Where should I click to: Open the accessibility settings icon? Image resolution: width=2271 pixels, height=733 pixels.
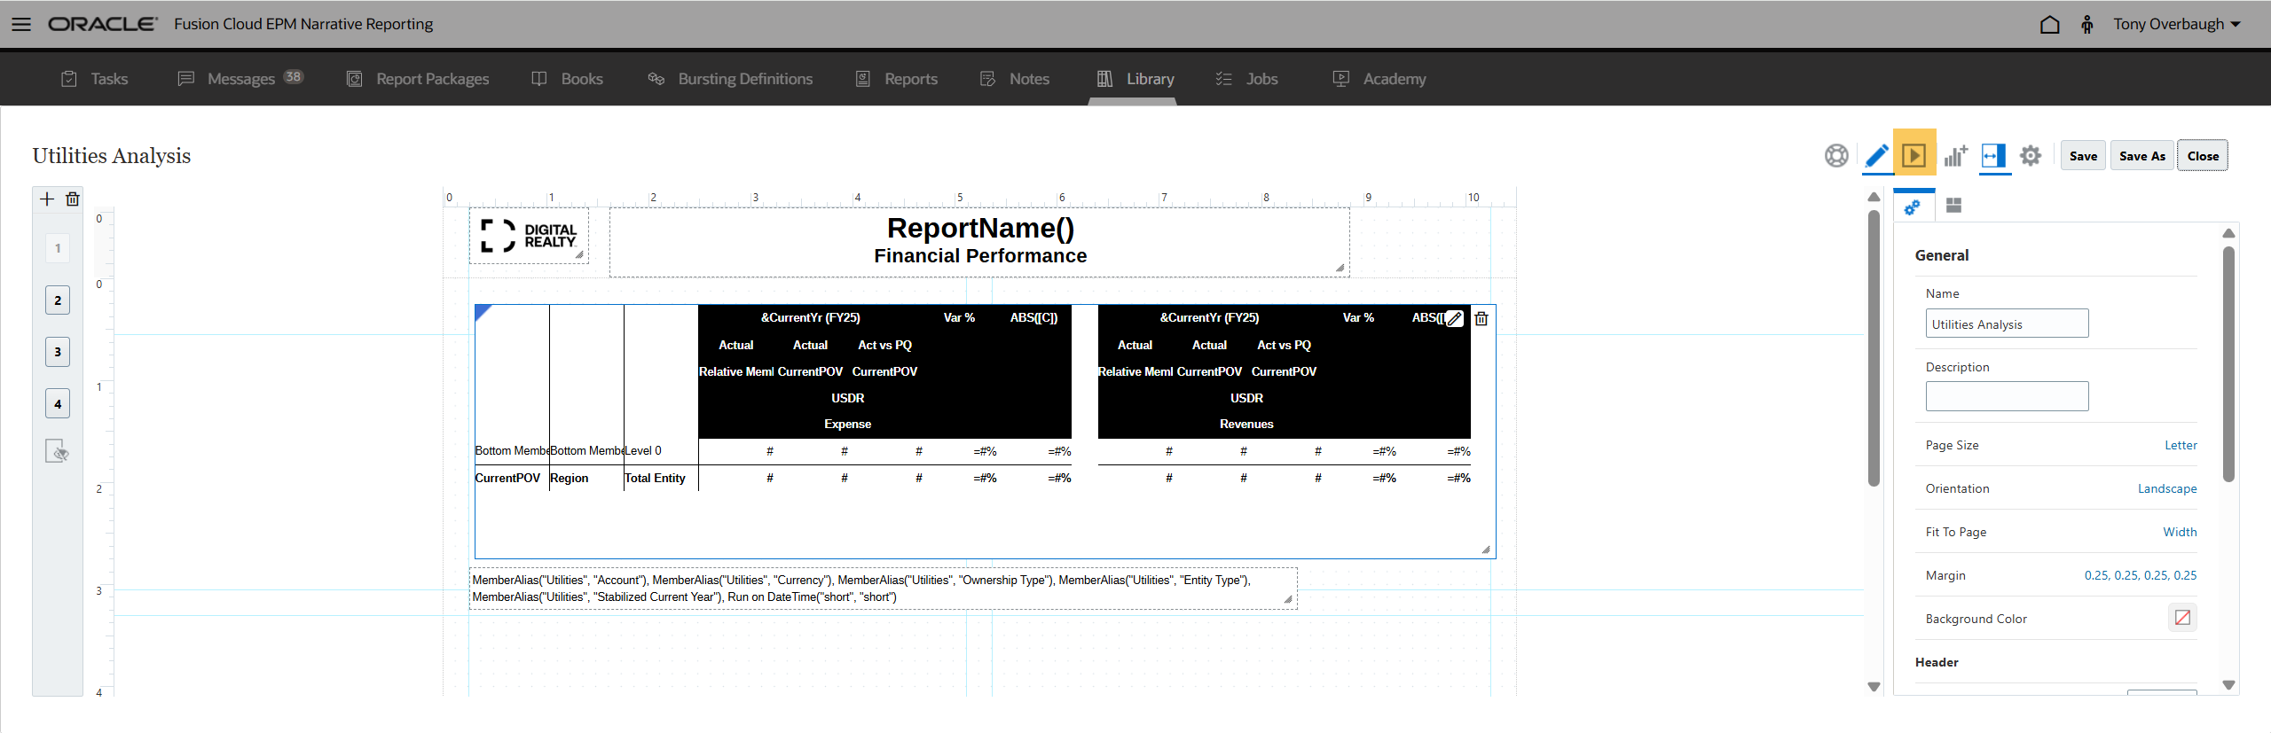(x=2087, y=24)
